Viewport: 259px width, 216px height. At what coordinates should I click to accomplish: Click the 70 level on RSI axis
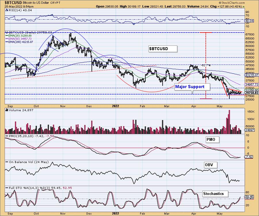(x=247, y=16)
